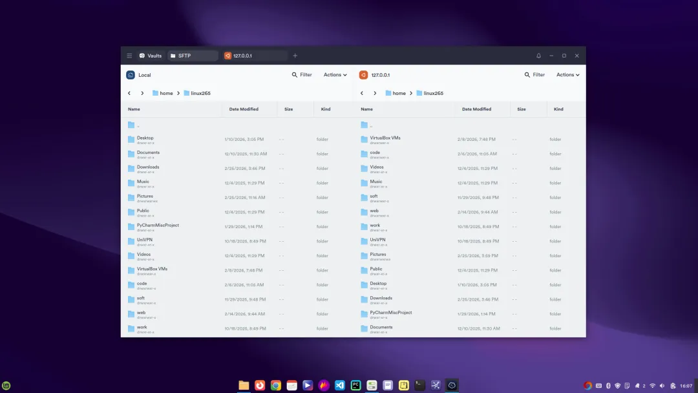Screen dimensions: 698x393
Task: Click the Local host icon
Action: click(131, 75)
